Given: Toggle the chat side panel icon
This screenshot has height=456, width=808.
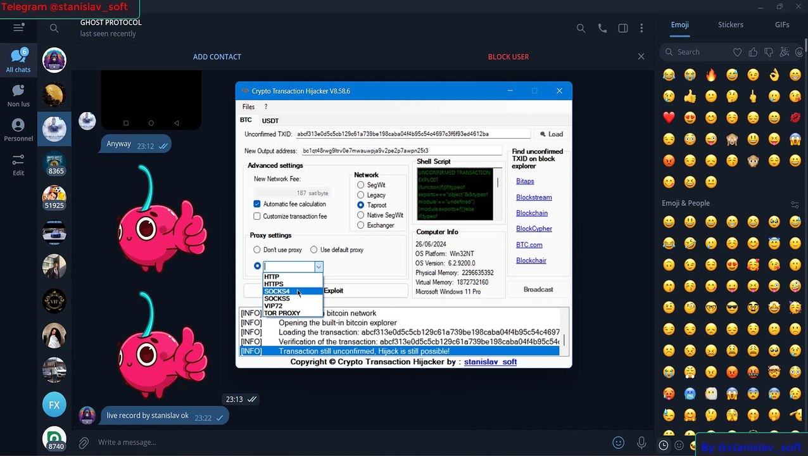Looking at the screenshot, I should (x=623, y=28).
